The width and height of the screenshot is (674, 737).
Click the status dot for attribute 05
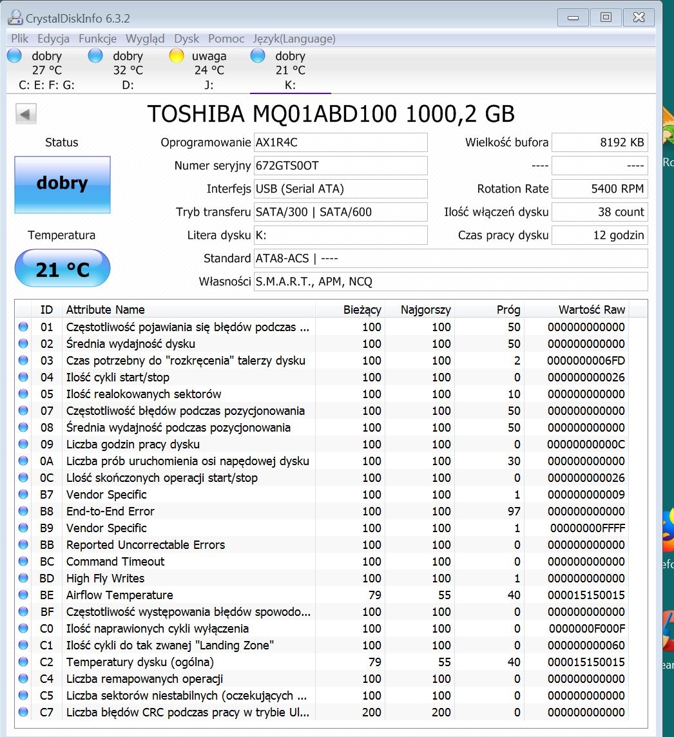click(23, 394)
